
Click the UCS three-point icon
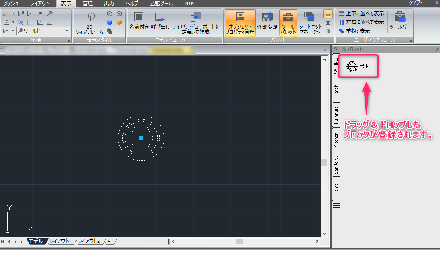(49, 22)
